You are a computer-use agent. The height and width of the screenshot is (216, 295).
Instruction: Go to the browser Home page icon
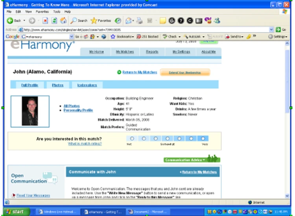(63, 20)
